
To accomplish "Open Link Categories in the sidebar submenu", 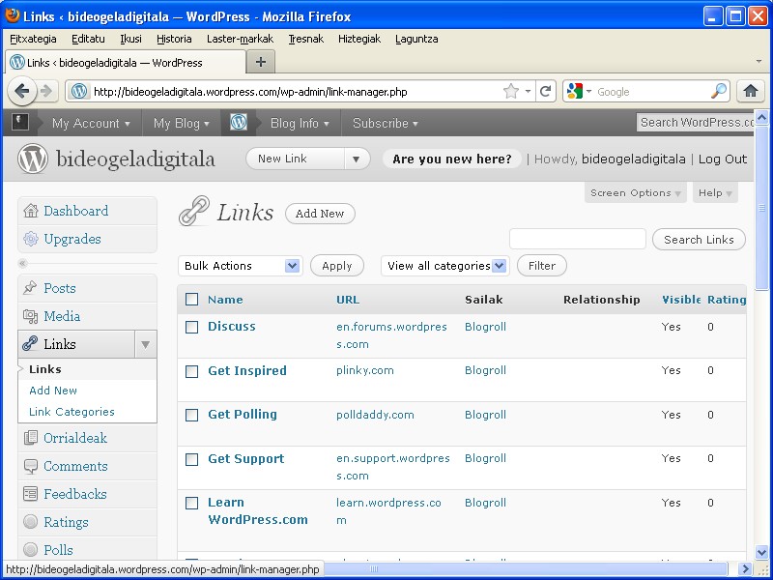I will pos(72,412).
